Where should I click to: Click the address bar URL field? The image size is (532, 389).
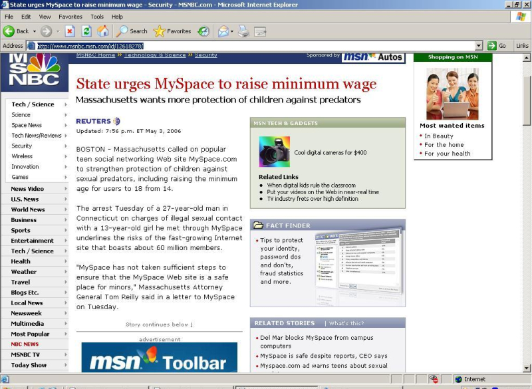pos(255,46)
